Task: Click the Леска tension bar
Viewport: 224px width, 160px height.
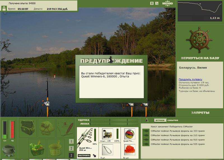Action: pos(114,124)
